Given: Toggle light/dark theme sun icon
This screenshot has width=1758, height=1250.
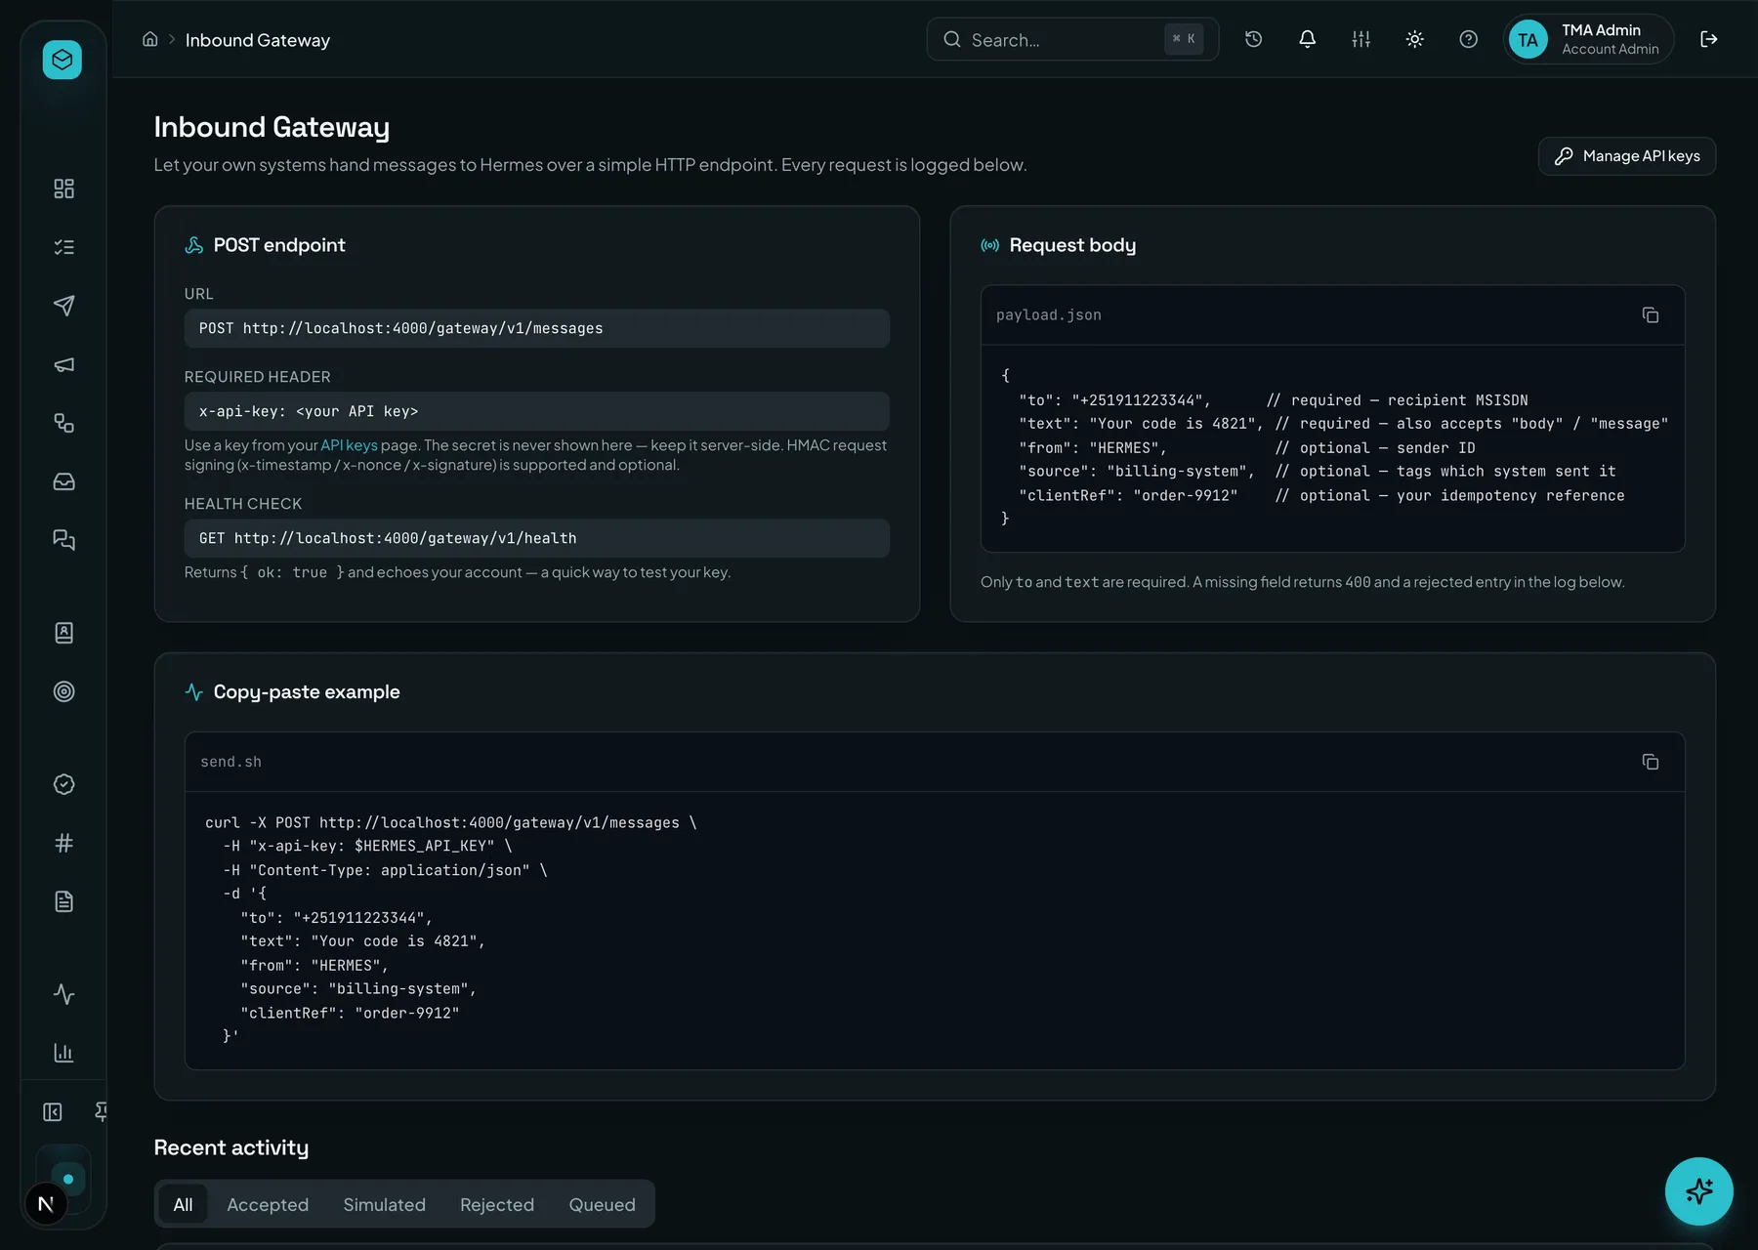Looking at the screenshot, I should point(1414,39).
